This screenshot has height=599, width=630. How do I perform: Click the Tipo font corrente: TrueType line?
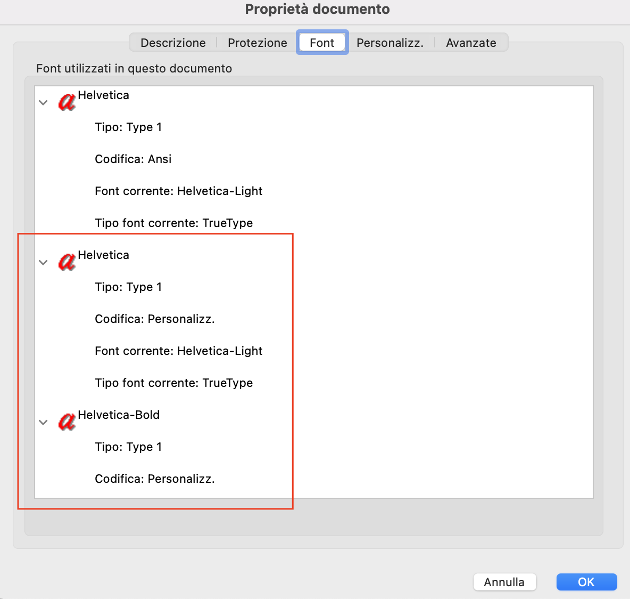174,223
